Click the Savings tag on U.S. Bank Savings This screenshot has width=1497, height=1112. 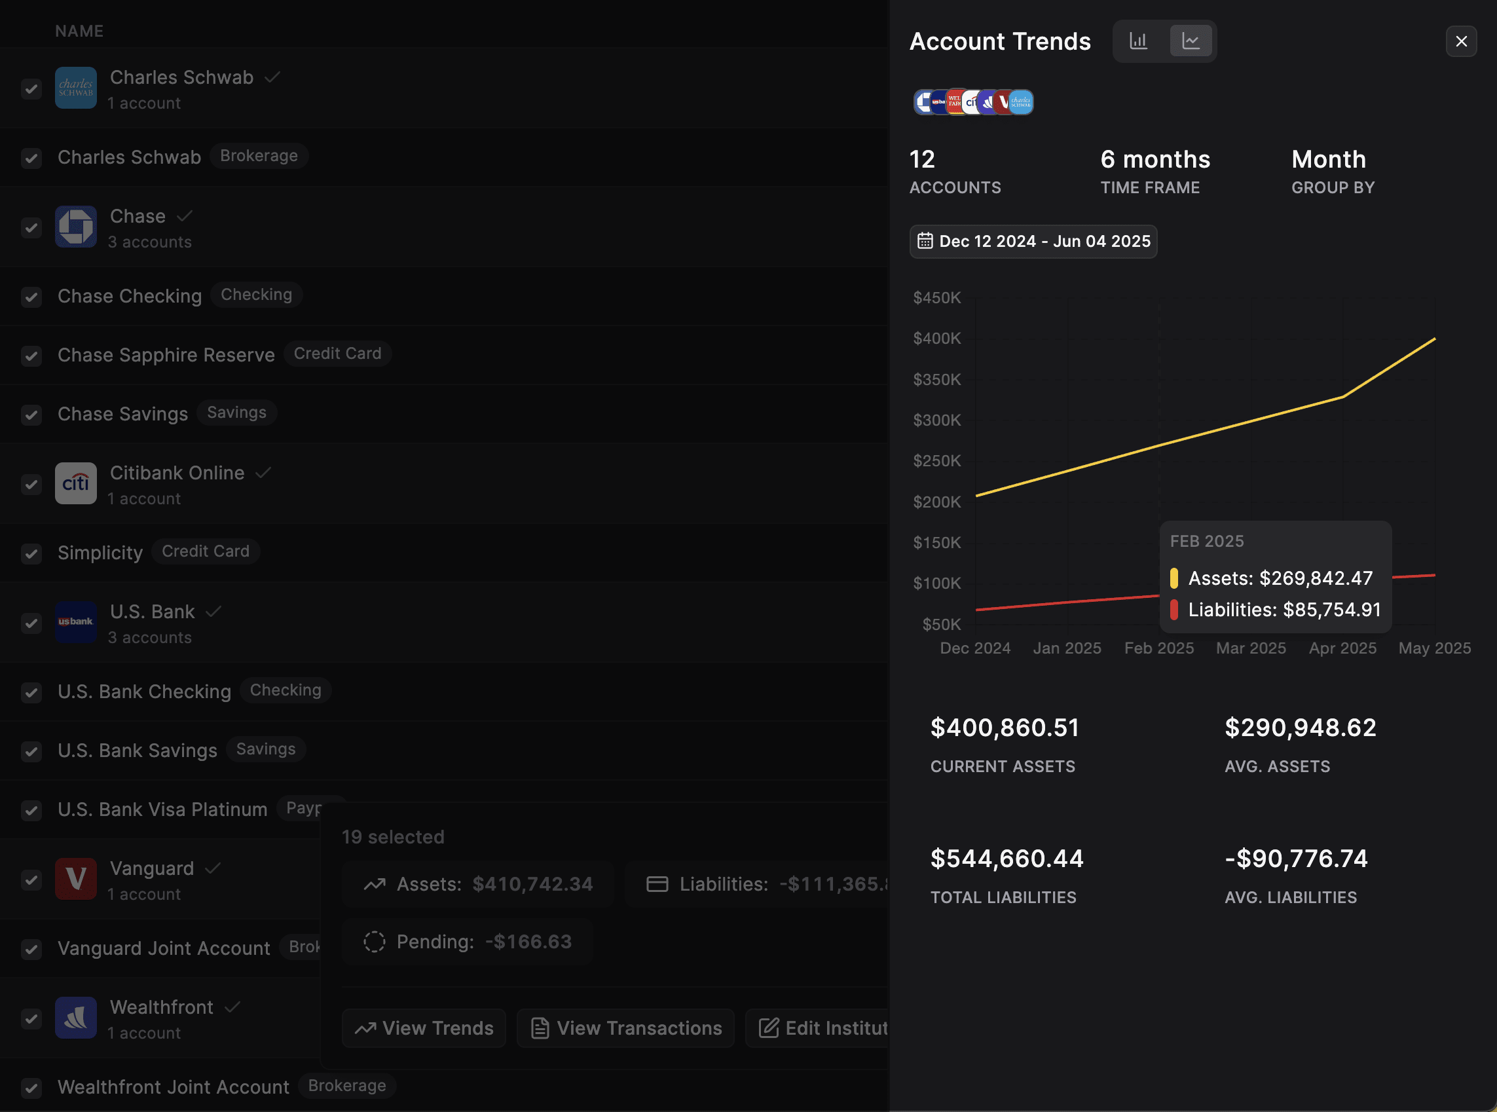[x=266, y=749]
